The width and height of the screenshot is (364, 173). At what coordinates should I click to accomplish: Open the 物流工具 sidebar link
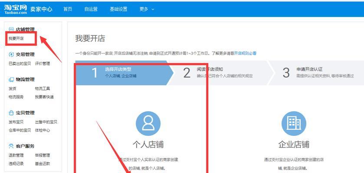(43, 89)
